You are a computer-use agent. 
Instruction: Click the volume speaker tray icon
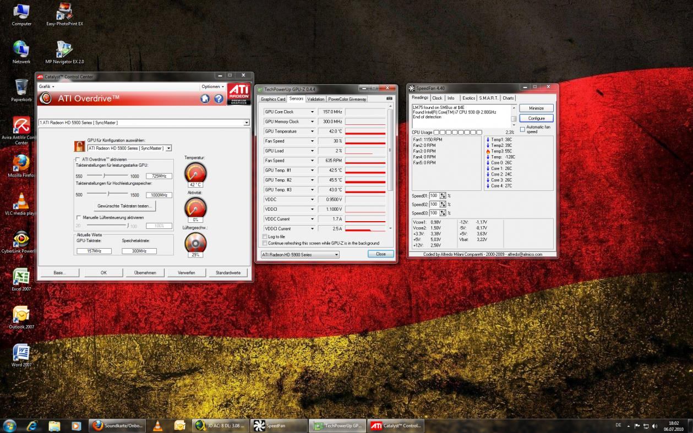point(655,426)
